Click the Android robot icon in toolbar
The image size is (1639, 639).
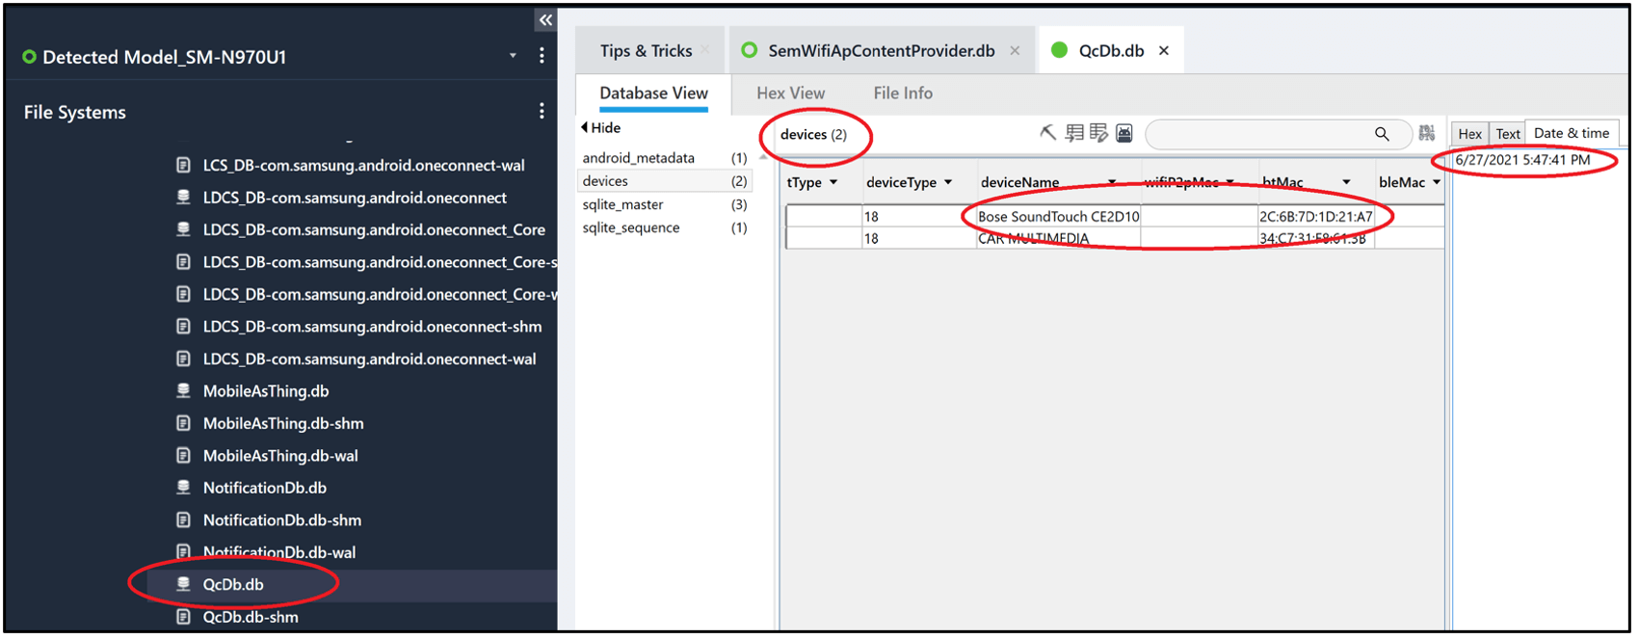point(1124,134)
